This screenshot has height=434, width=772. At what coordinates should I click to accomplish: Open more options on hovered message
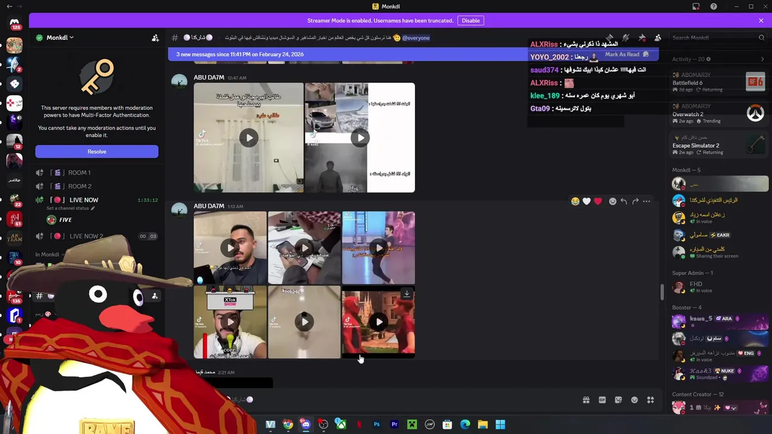[x=647, y=201]
